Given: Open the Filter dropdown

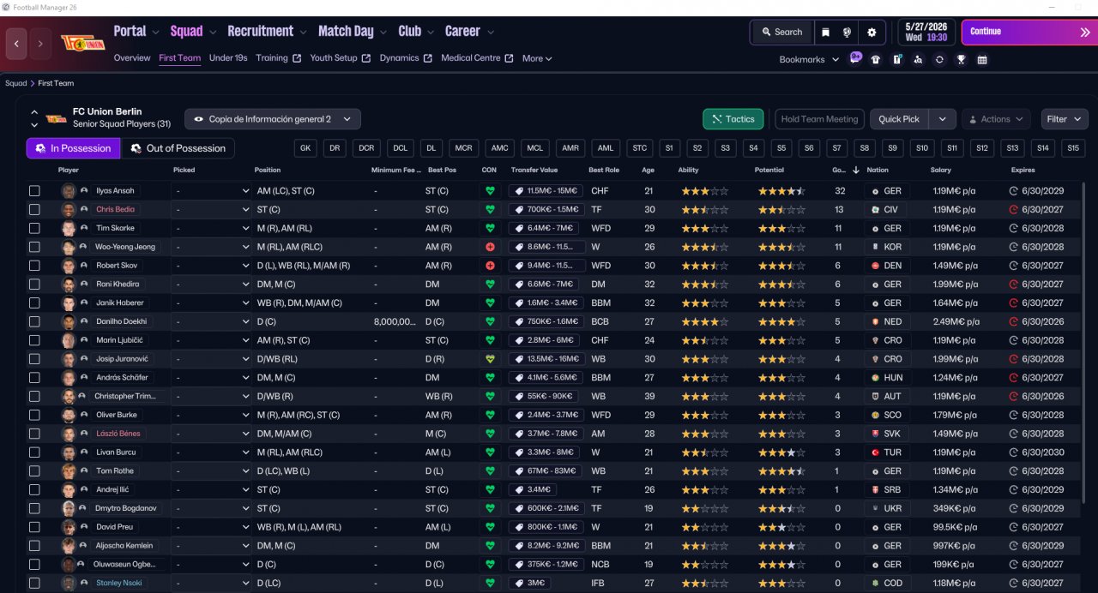Looking at the screenshot, I should click(1065, 119).
